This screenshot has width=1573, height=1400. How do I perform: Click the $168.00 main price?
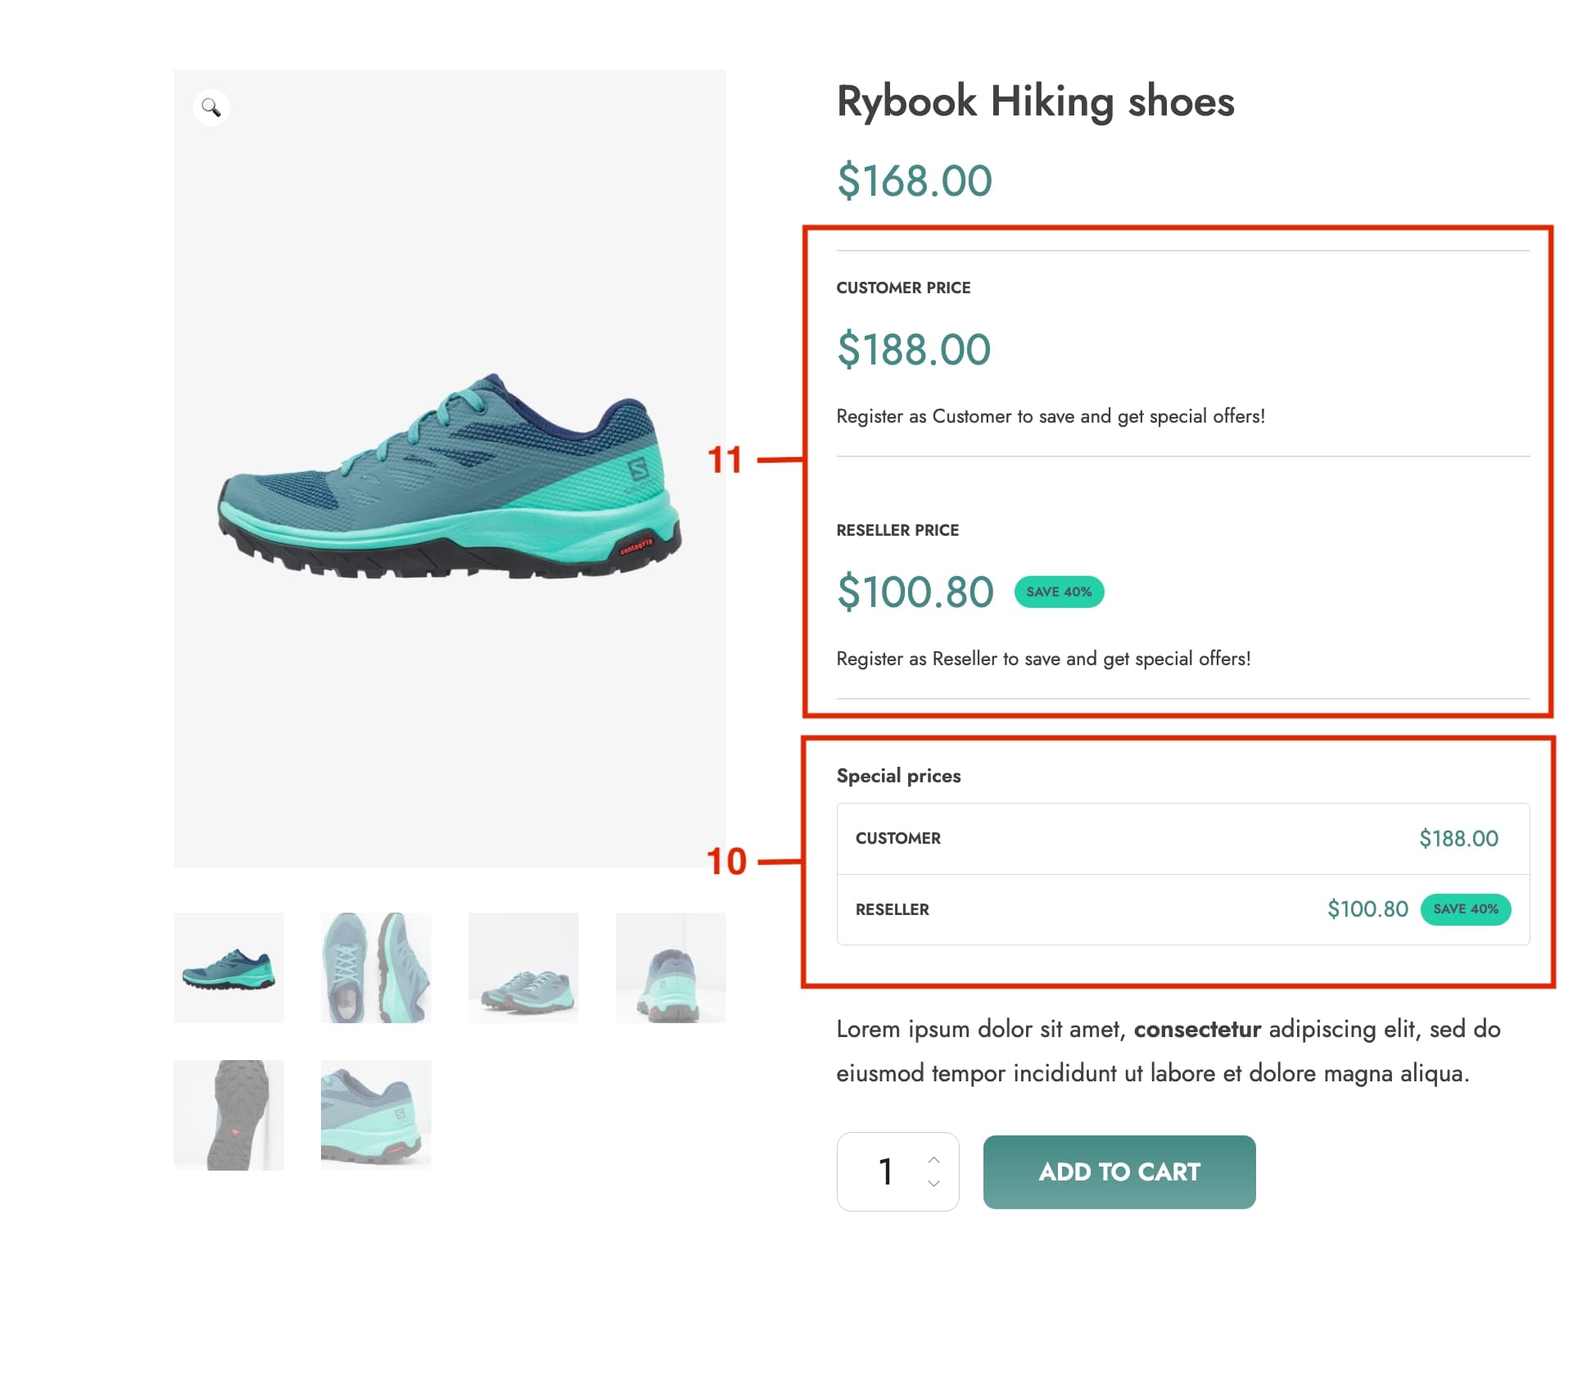click(x=914, y=180)
